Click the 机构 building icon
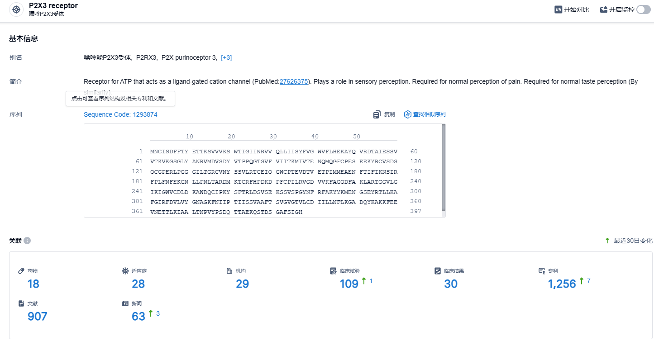Viewport: 654px width, 341px height. (229, 271)
